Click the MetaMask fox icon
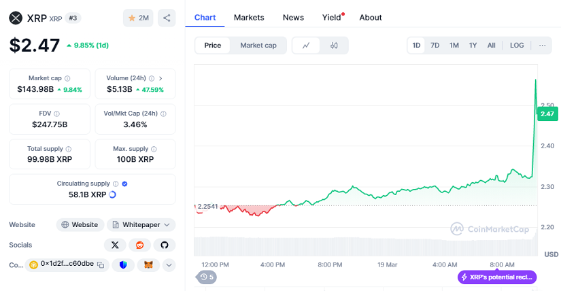Screen dimensions: 561x291 point(148,264)
